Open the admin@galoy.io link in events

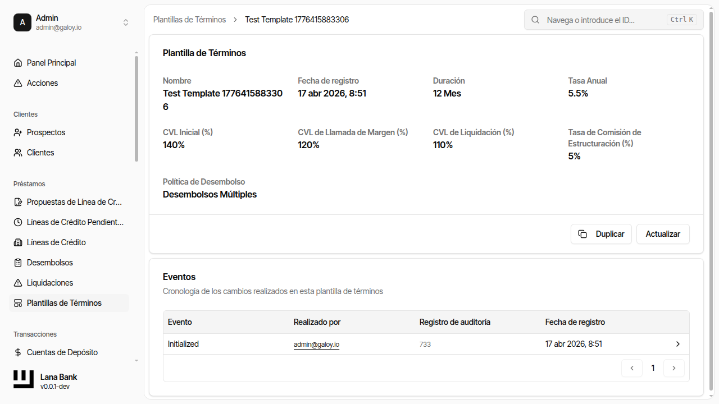pyautogui.click(x=316, y=345)
